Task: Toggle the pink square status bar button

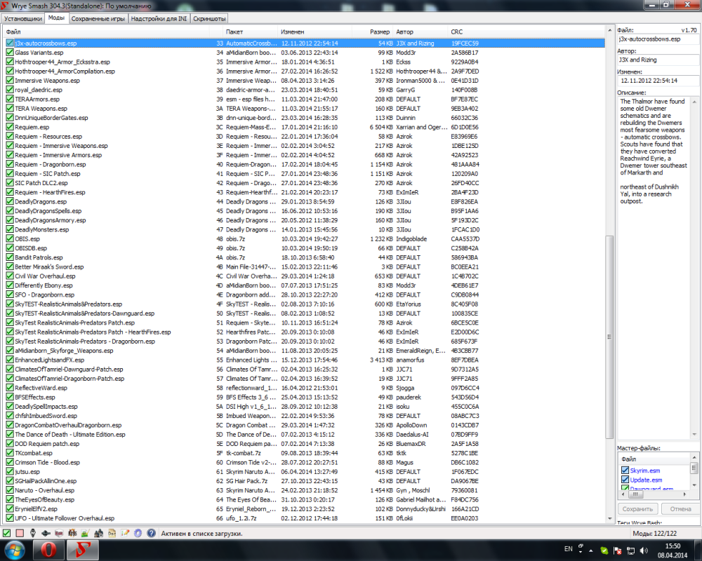Action: pyautogui.click(x=20, y=533)
